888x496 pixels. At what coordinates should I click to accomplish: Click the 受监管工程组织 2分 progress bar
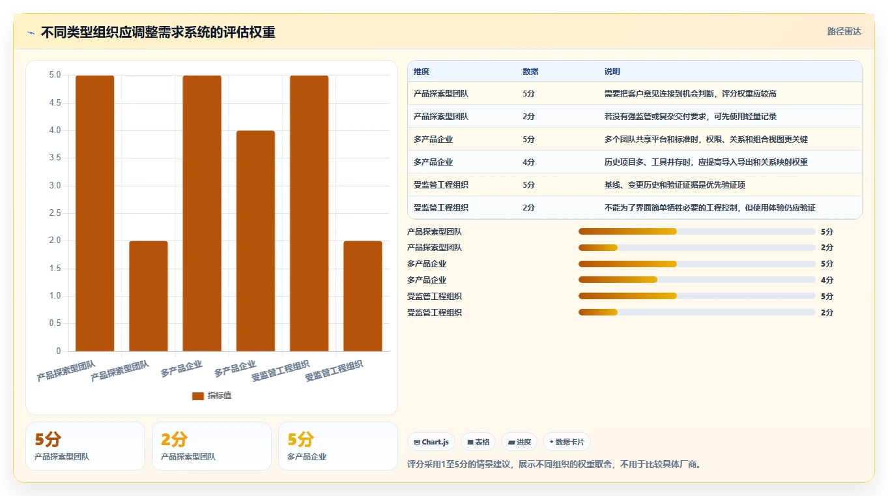point(697,312)
